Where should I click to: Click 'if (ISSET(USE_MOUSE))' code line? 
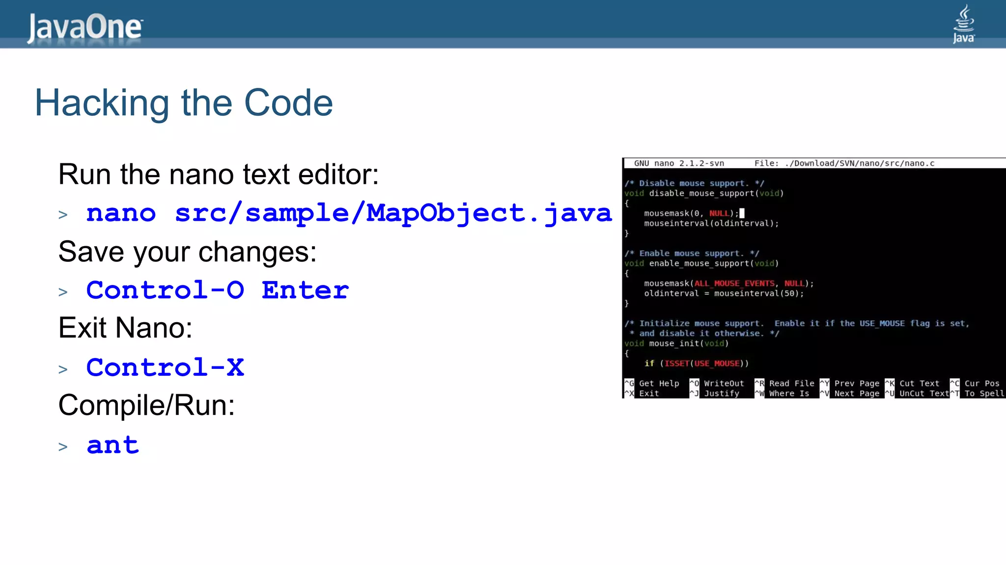tap(697, 363)
